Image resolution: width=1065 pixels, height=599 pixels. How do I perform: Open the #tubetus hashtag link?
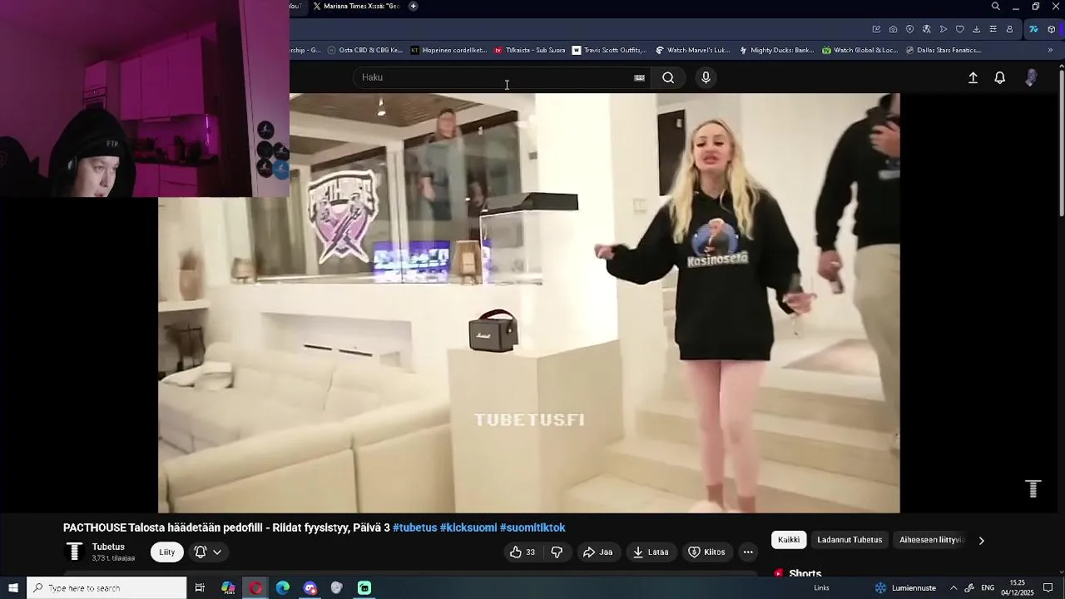click(x=414, y=527)
